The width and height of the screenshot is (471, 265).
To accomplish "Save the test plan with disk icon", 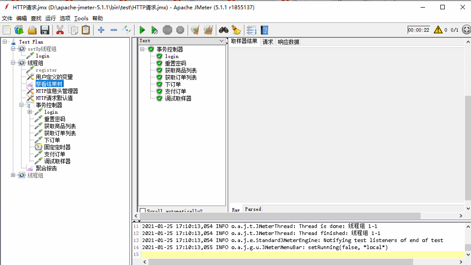I will click(x=45, y=30).
